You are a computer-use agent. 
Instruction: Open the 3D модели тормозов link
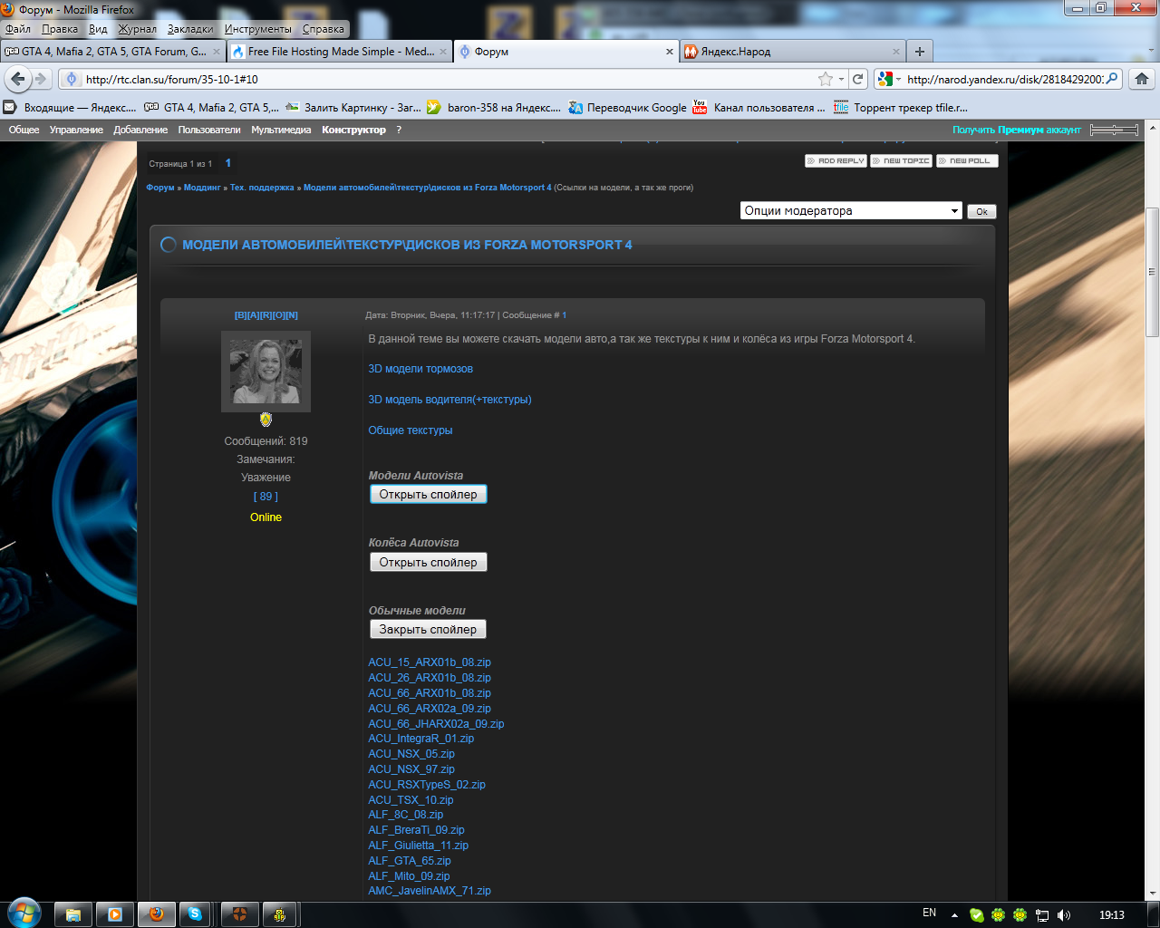tap(420, 369)
